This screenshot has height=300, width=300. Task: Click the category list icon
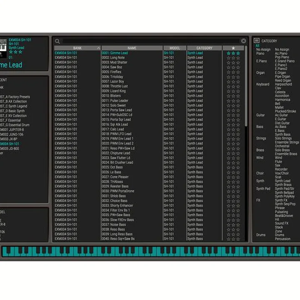tap(256, 40)
